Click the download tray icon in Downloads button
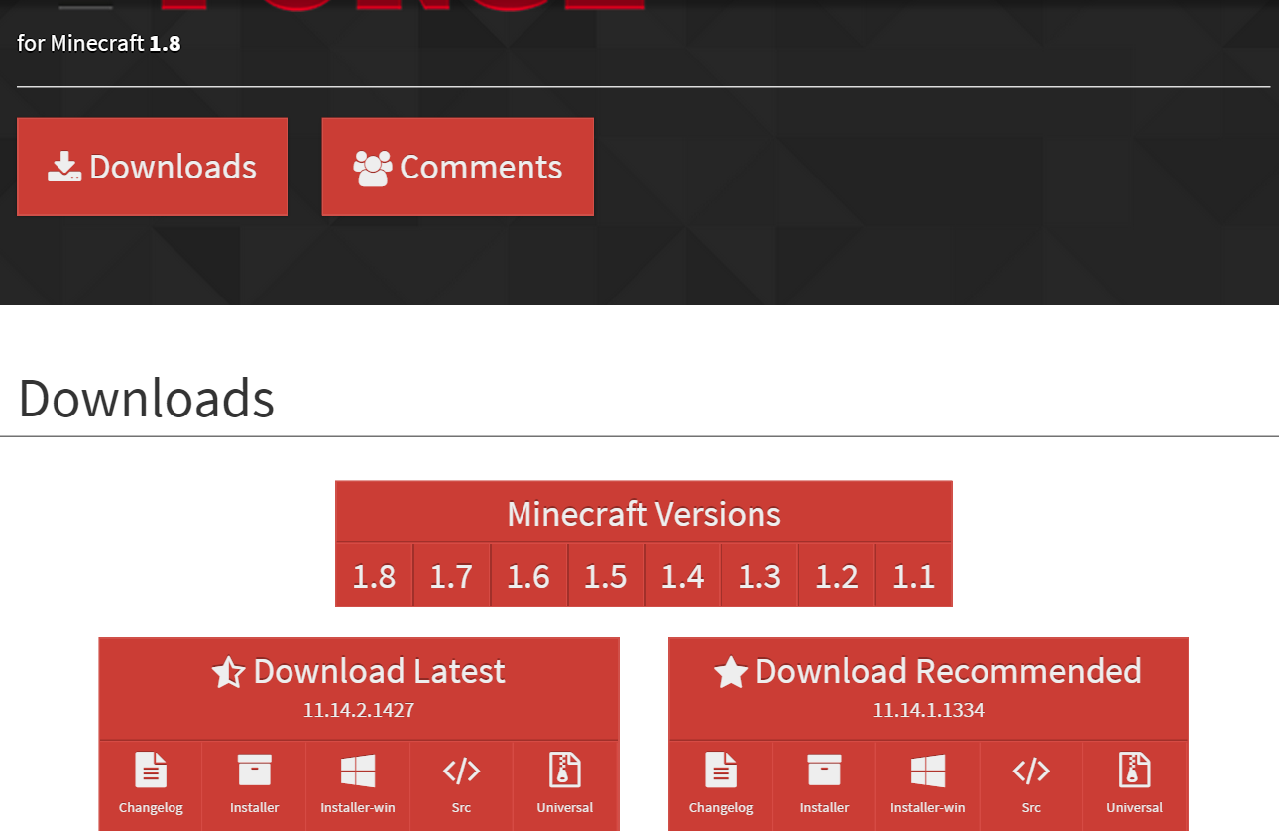 (64, 167)
